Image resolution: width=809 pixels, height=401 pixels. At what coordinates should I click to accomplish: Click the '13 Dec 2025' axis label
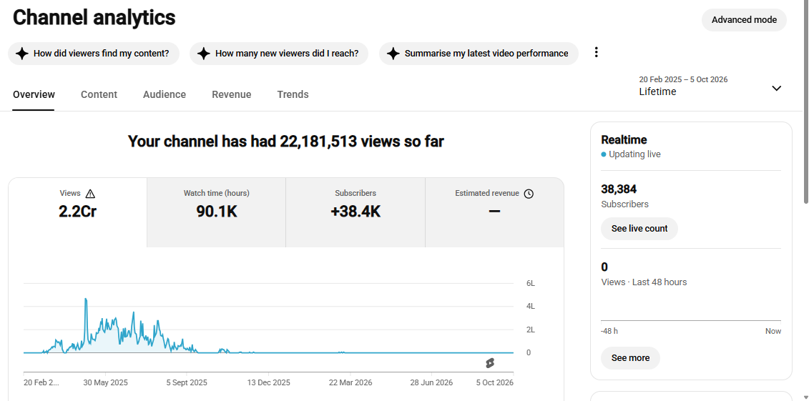pyautogui.click(x=268, y=383)
